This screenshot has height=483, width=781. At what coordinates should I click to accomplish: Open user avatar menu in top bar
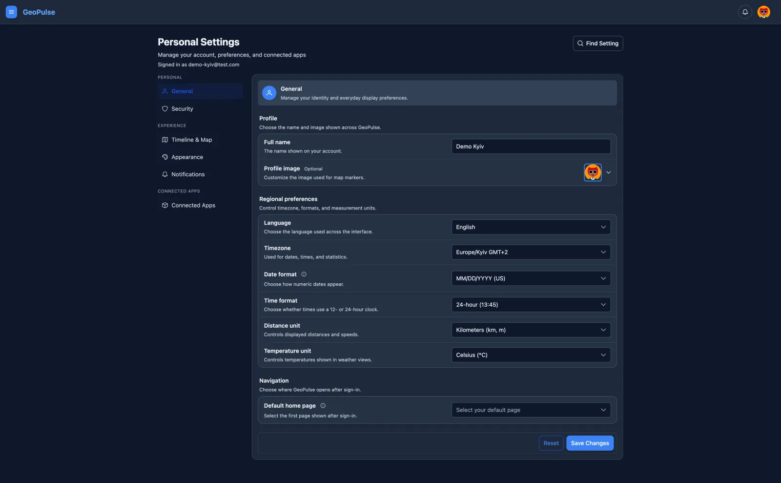pyautogui.click(x=763, y=12)
